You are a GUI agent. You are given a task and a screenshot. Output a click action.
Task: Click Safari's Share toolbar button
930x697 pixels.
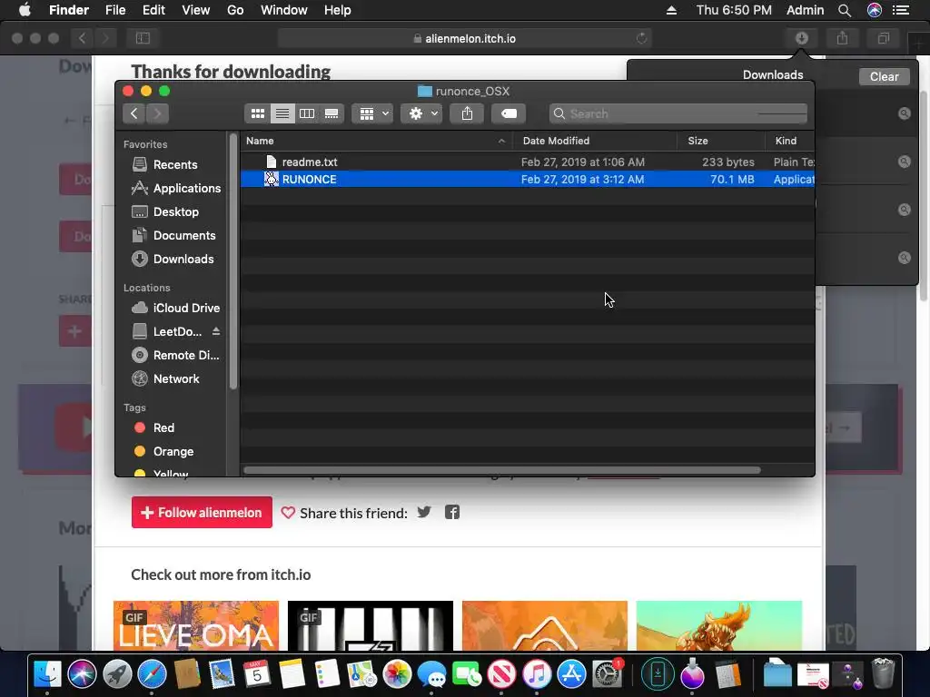click(x=842, y=38)
